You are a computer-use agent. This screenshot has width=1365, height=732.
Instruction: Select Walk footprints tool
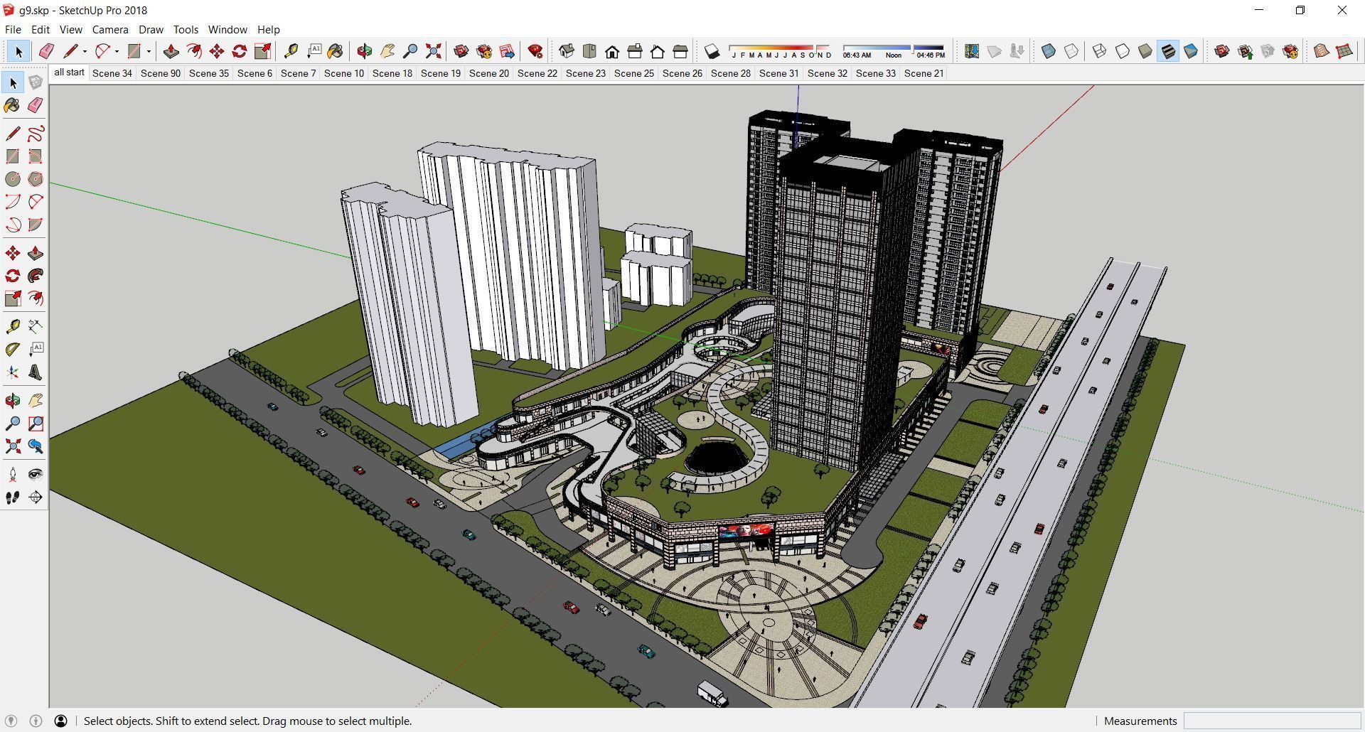[13, 497]
